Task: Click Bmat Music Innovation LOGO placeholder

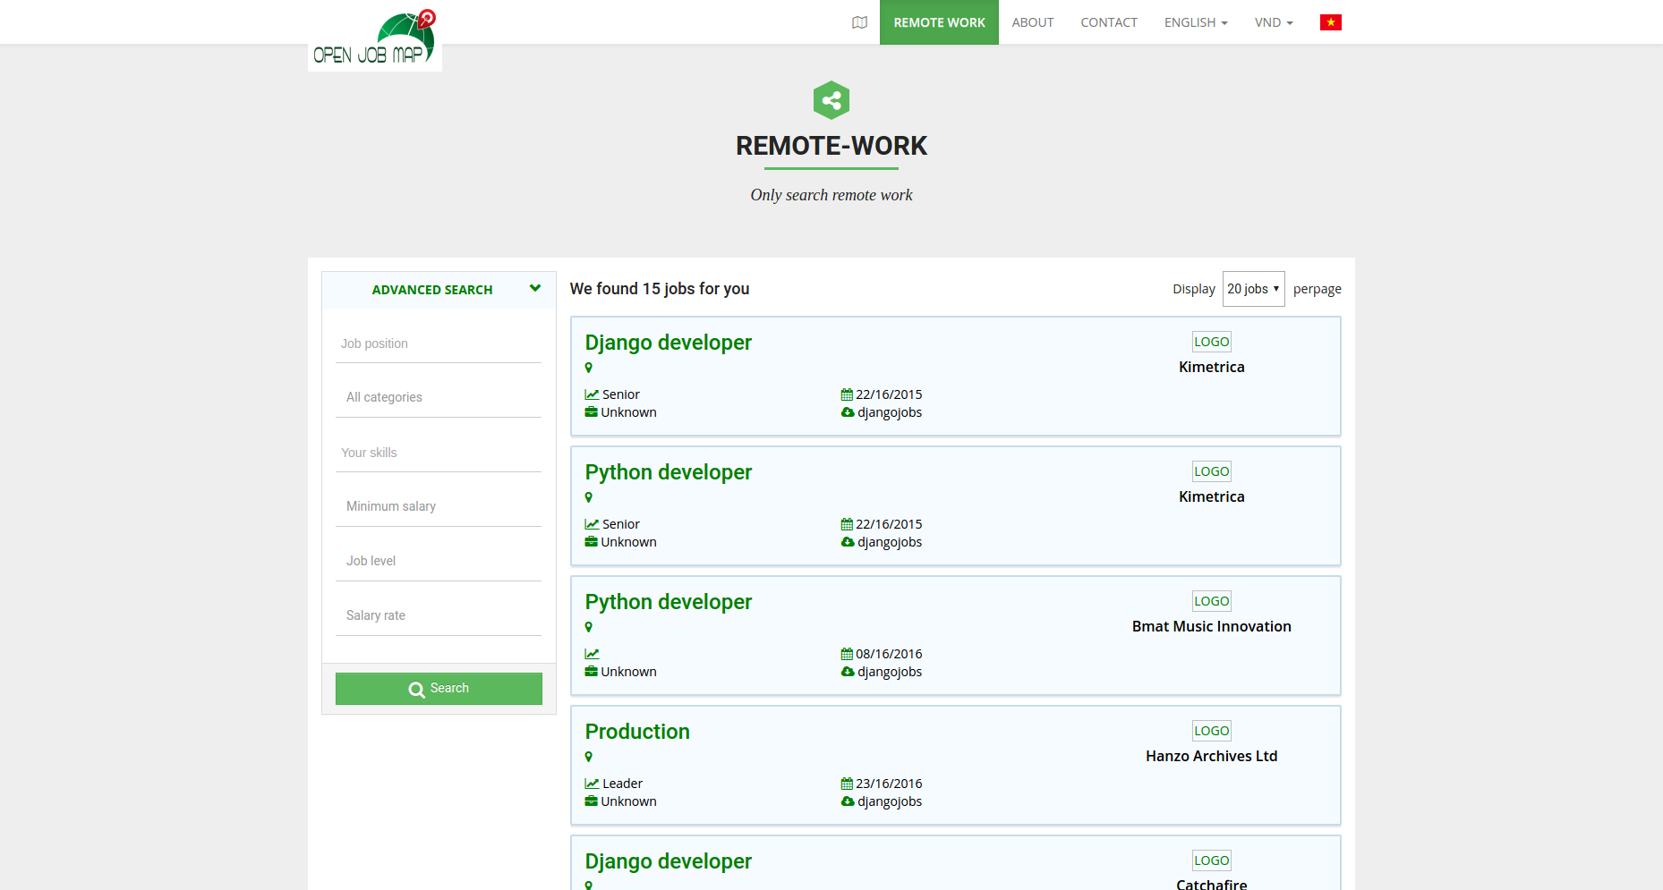Action: coord(1211,601)
